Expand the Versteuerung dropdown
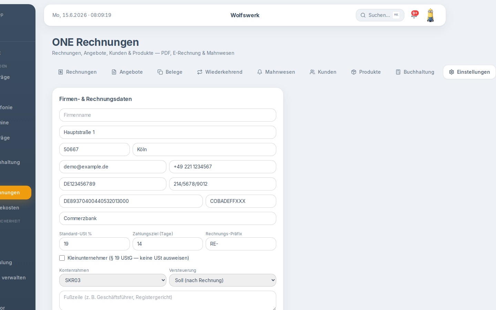 coord(223,280)
